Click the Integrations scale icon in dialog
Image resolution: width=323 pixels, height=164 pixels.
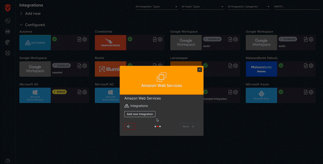[127, 106]
